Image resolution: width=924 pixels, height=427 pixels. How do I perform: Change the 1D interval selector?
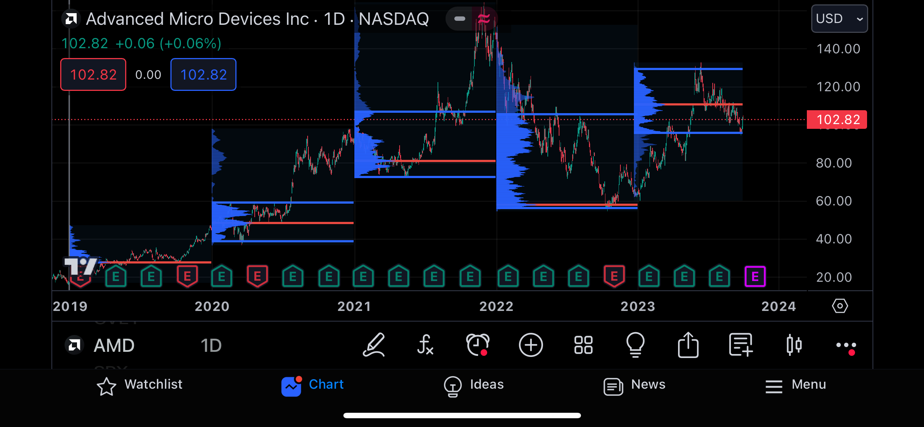coord(211,346)
